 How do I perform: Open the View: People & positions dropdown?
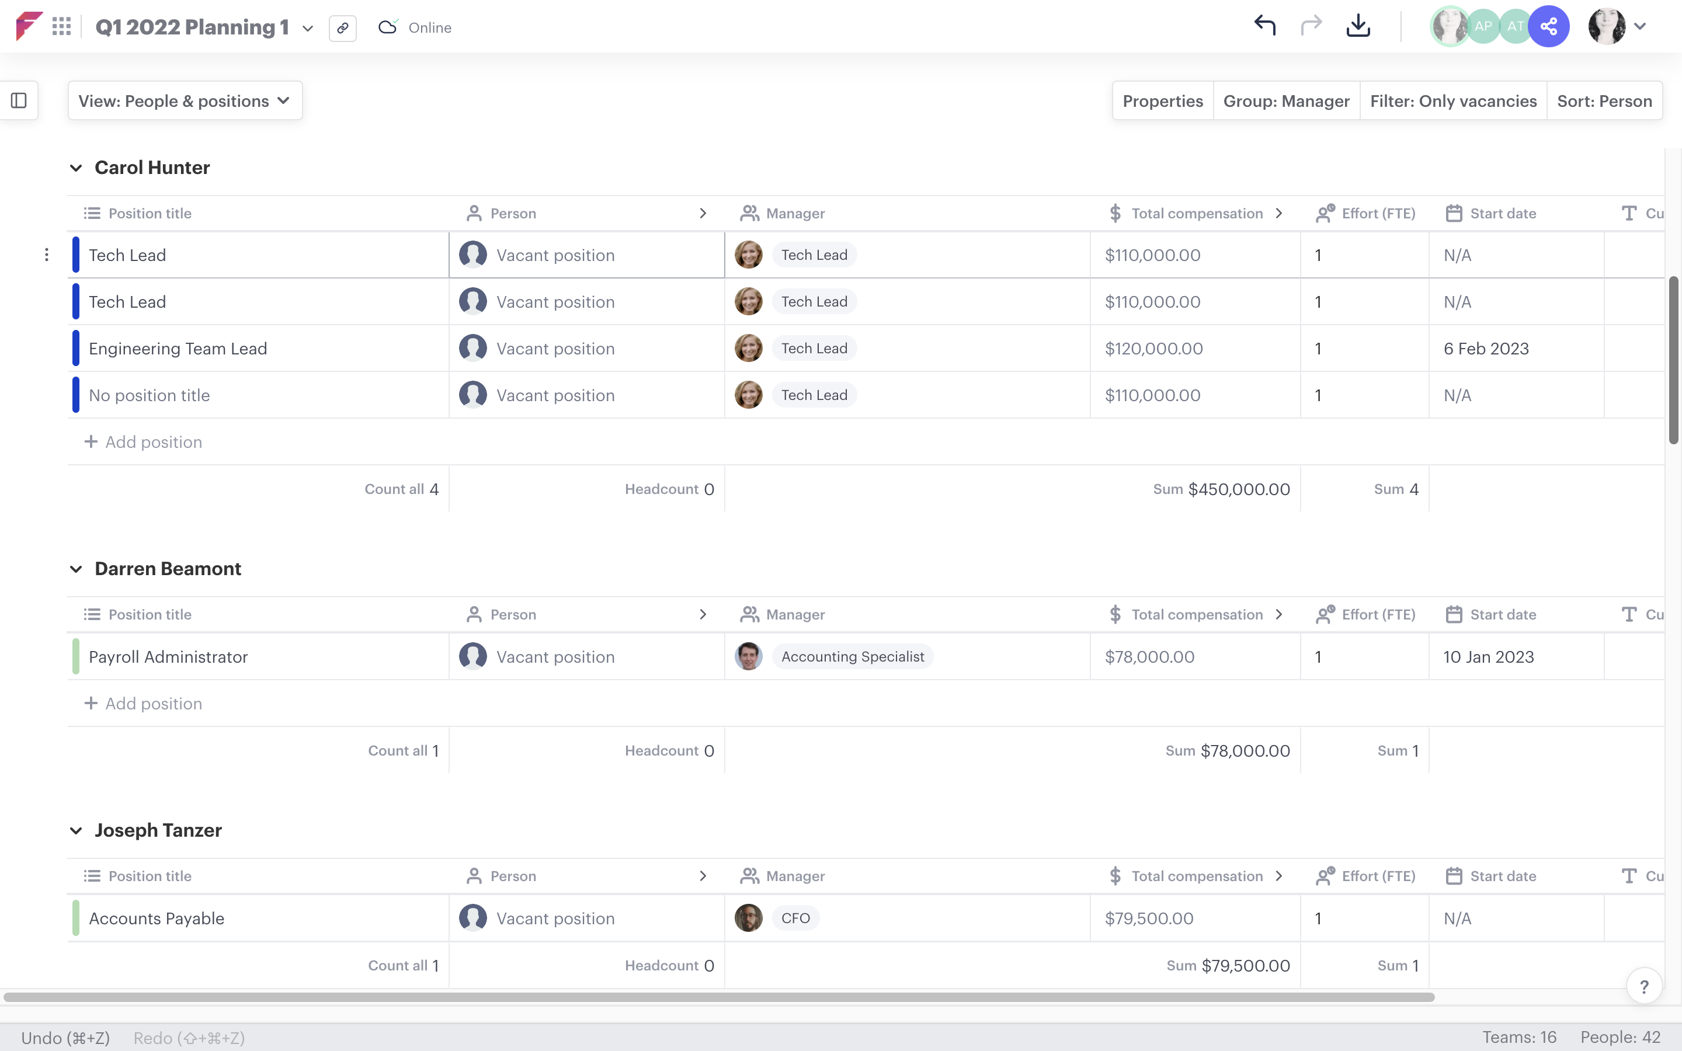185,100
